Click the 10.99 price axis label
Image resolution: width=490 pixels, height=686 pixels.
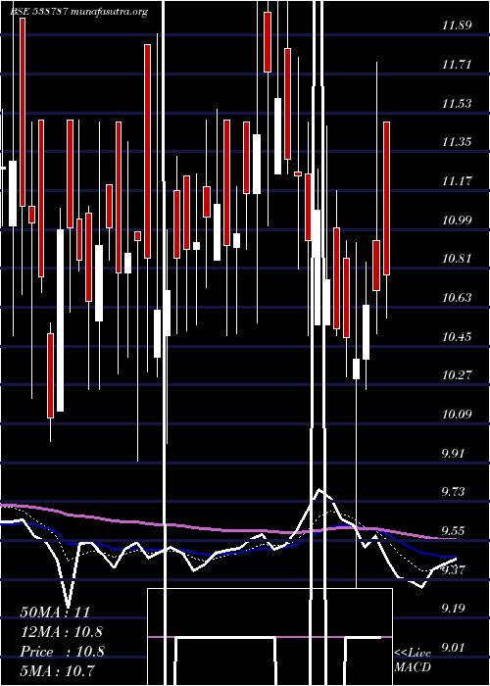click(457, 220)
